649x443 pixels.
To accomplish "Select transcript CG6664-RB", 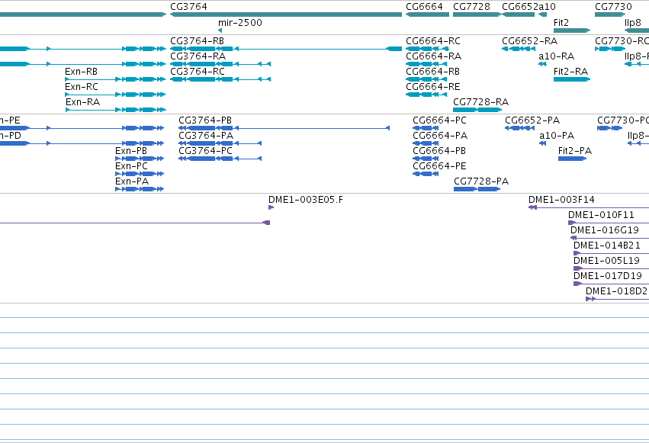I will pyautogui.click(x=426, y=79).
